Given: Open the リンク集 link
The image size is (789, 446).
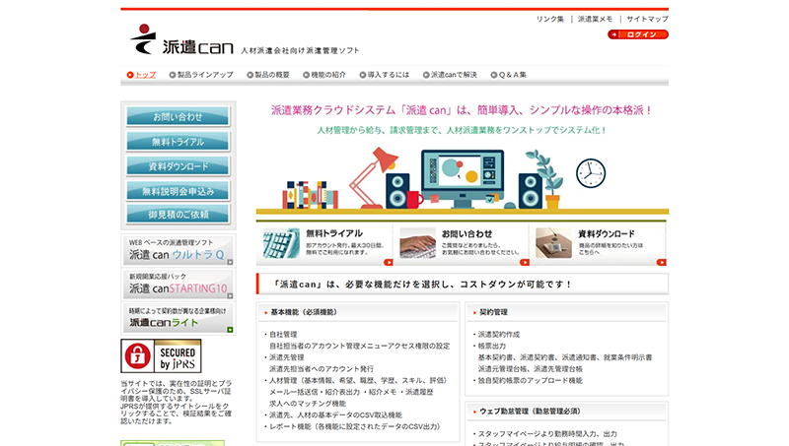Looking at the screenshot, I should coord(550,19).
